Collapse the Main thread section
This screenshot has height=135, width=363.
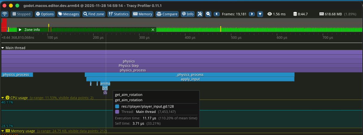(x=3, y=48)
